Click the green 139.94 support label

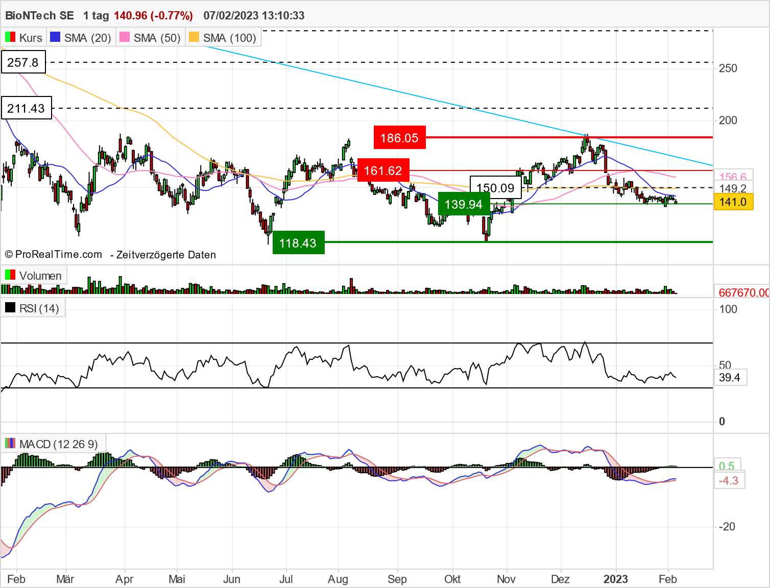point(464,204)
